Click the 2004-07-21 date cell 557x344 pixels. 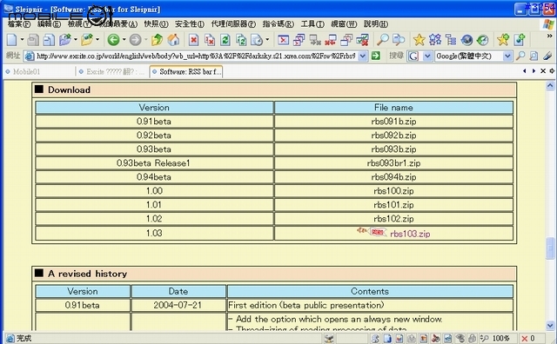coord(178,306)
